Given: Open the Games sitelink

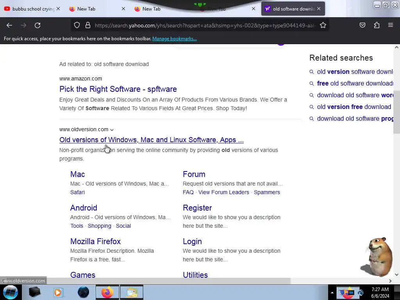Looking at the screenshot, I should tap(83, 275).
